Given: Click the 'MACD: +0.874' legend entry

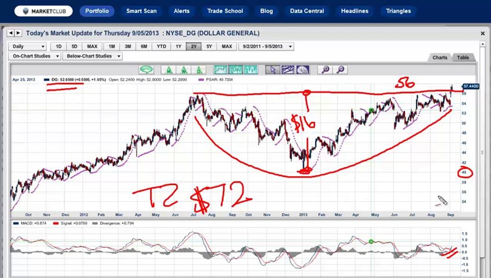Looking at the screenshot, I should 29,223.
